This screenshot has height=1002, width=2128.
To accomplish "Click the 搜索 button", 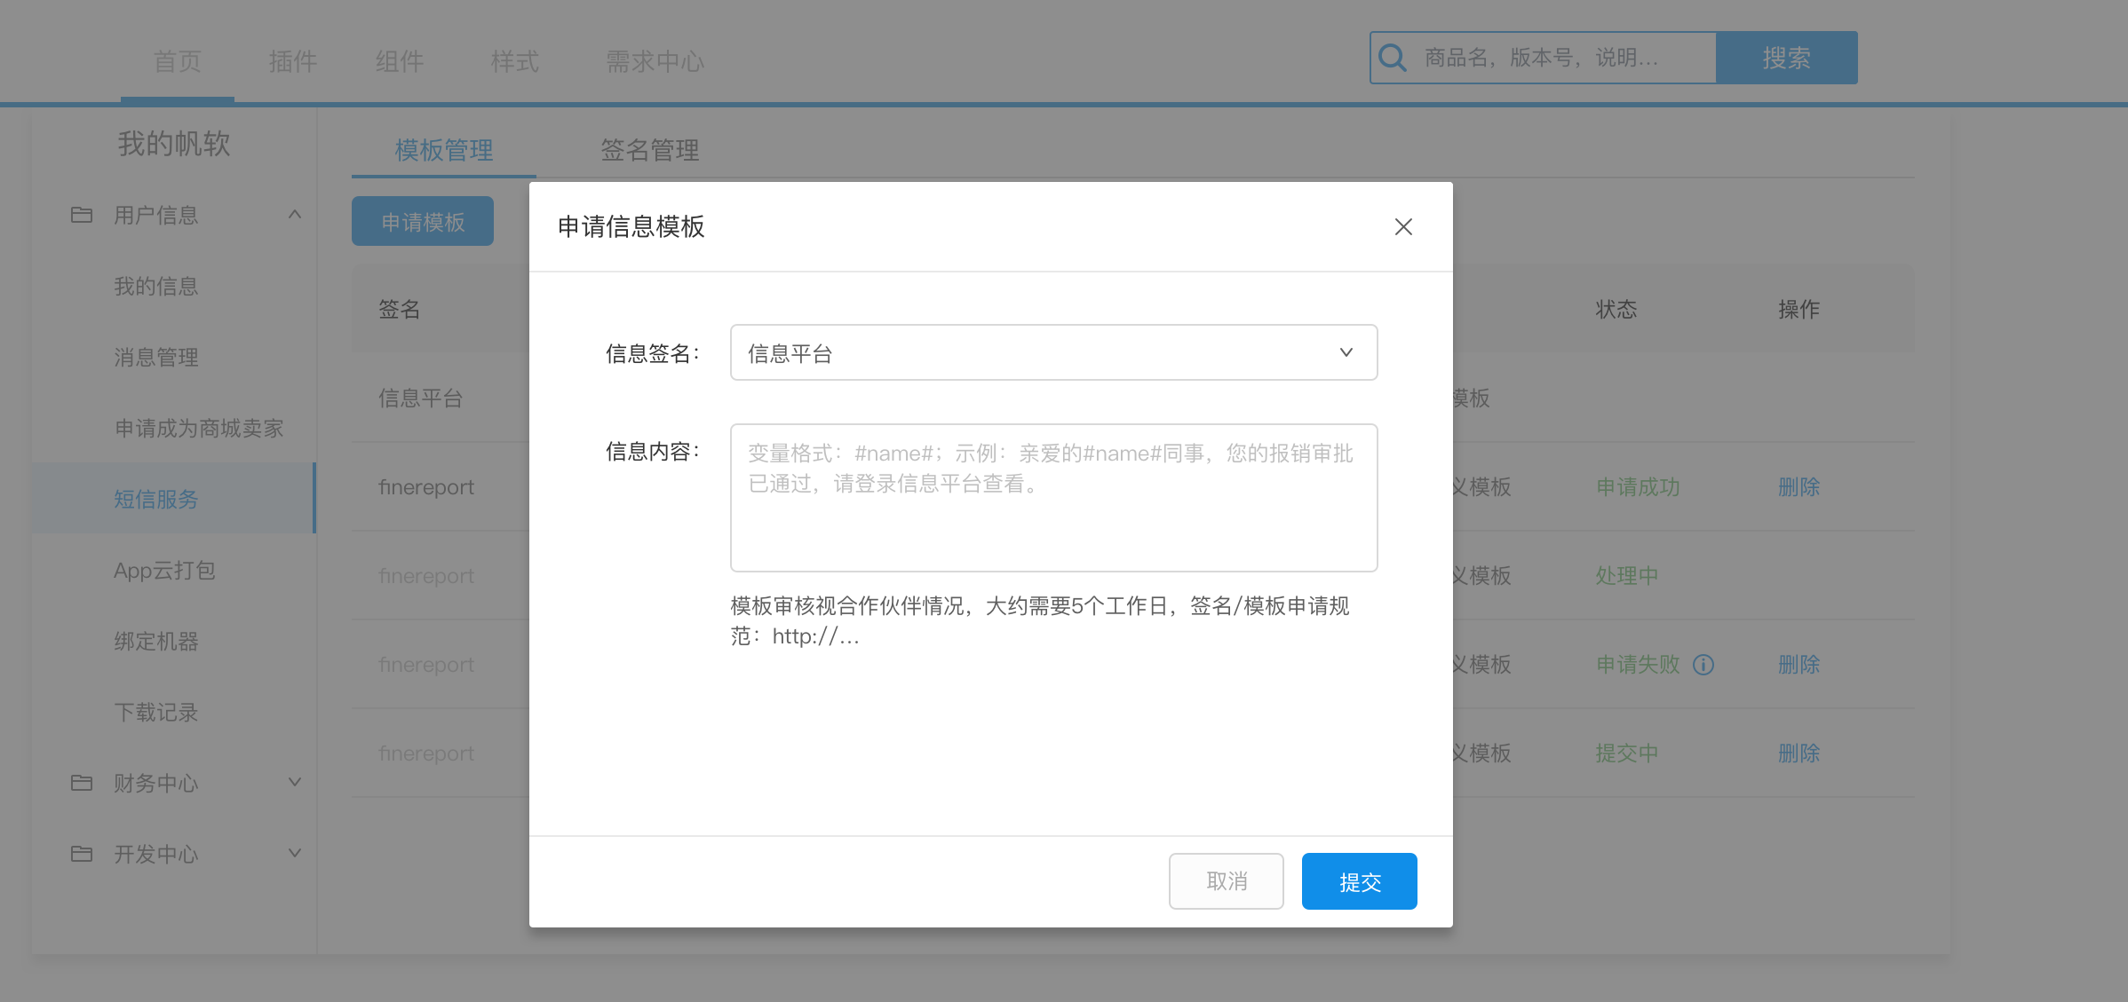I will [x=1786, y=59].
